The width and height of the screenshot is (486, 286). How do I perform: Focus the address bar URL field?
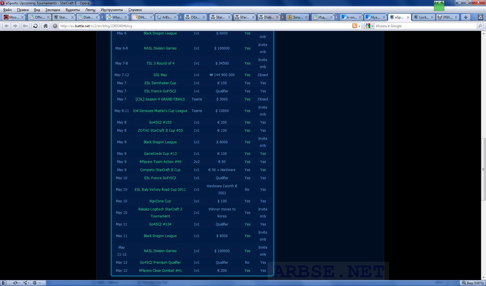205,26
